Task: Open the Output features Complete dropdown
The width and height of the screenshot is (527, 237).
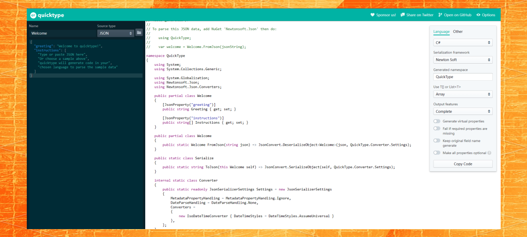Action: click(x=462, y=111)
